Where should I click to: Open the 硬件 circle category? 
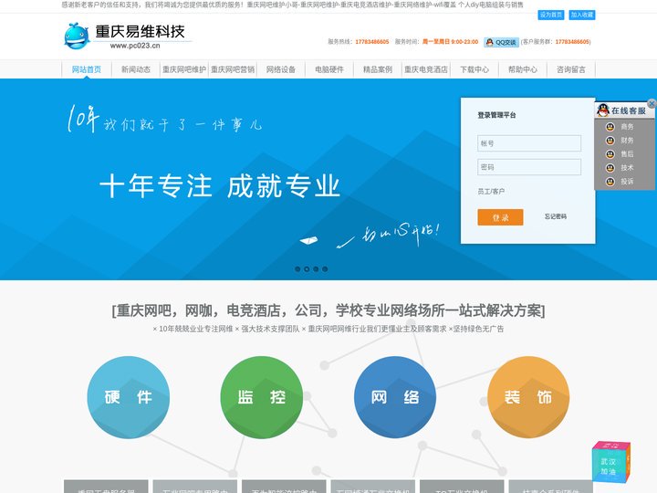click(129, 397)
